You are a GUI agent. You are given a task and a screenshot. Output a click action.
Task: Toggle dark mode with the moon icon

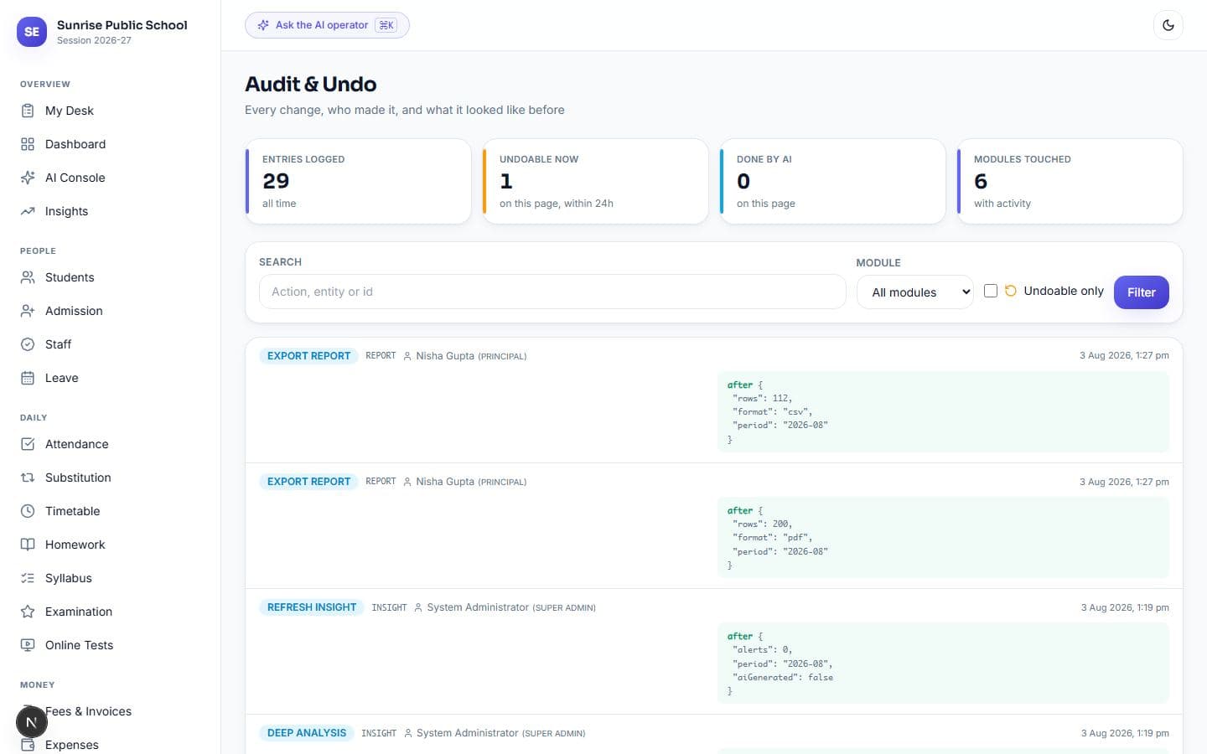(x=1168, y=25)
